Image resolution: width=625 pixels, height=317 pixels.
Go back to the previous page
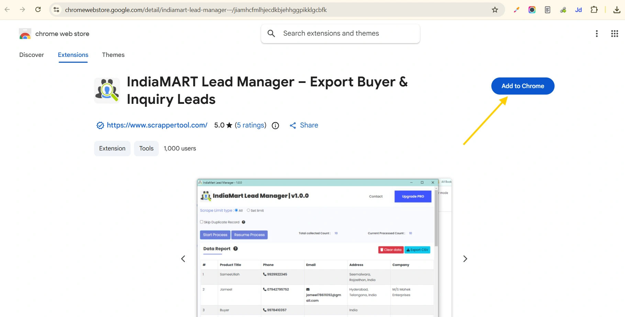click(x=7, y=10)
